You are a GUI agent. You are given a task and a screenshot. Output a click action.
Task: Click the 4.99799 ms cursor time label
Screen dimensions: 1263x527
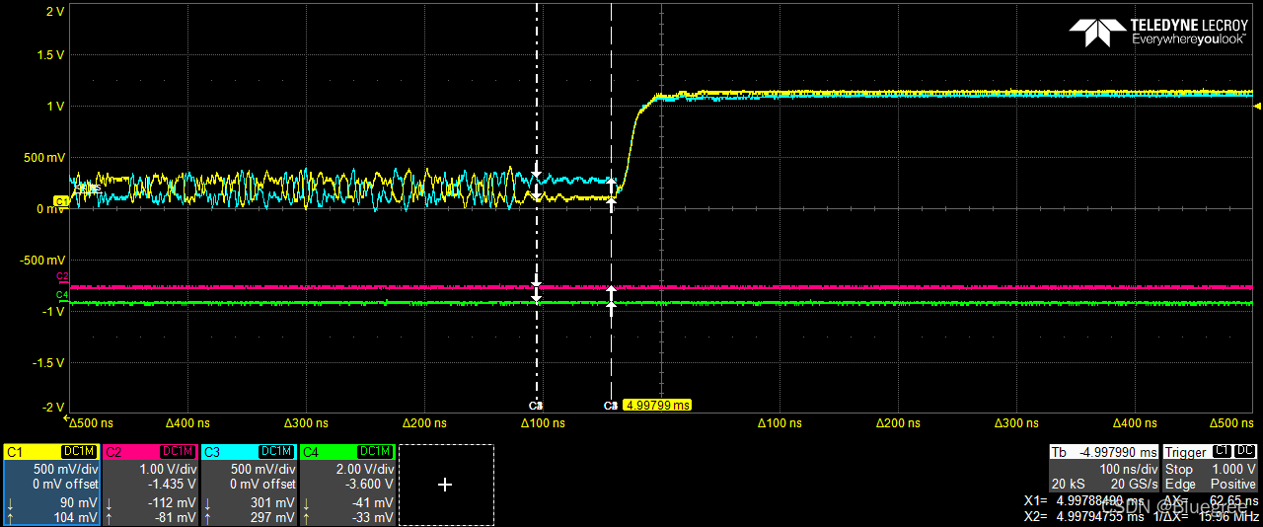657,406
